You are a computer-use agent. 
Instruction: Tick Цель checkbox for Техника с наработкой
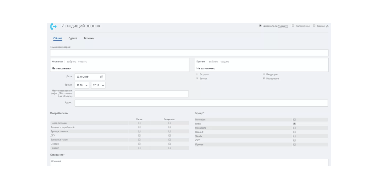139,127
